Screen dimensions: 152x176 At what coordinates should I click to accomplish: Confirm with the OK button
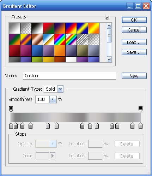click(x=134, y=20)
